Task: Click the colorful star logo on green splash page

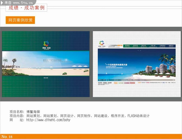Action: tap(46, 44)
